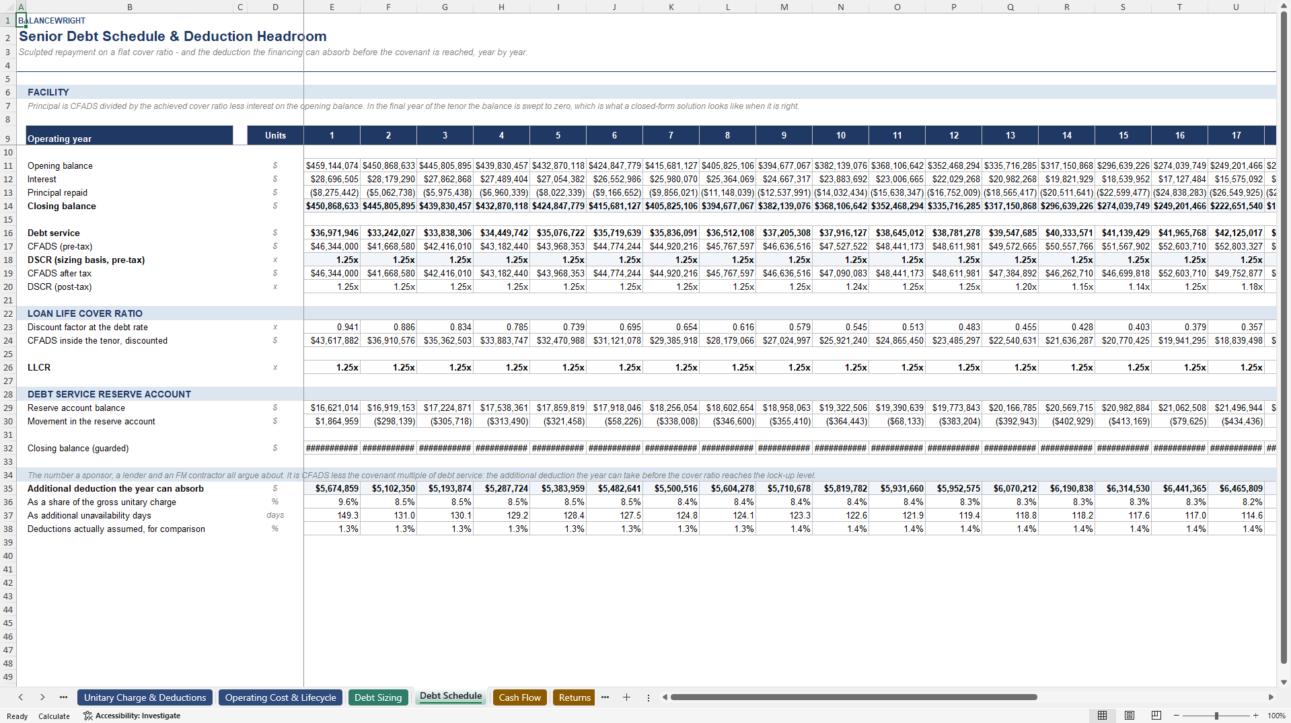Click operating year 17 header cell
Image resolution: width=1291 pixels, height=723 pixels.
tap(1236, 135)
